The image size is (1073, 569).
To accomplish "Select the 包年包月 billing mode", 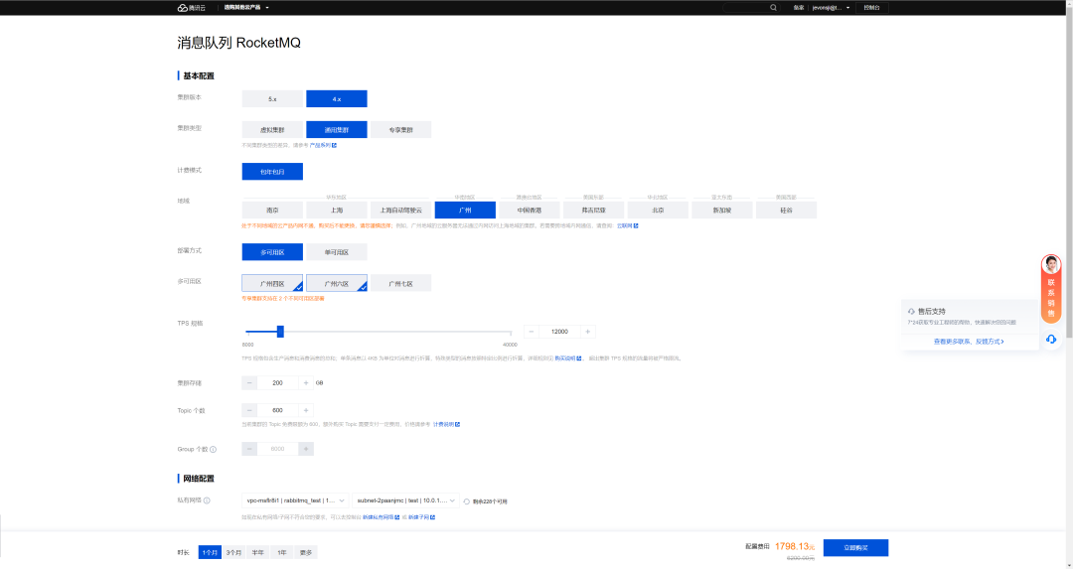I will point(272,172).
